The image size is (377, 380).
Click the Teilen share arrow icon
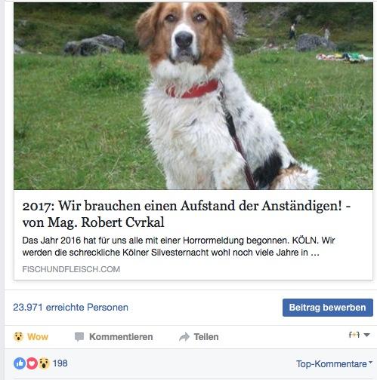pyautogui.click(x=184, y=337)
